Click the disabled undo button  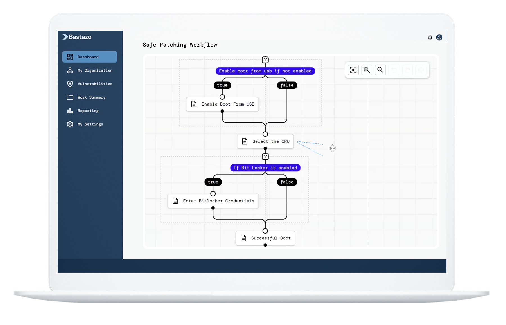394,70
